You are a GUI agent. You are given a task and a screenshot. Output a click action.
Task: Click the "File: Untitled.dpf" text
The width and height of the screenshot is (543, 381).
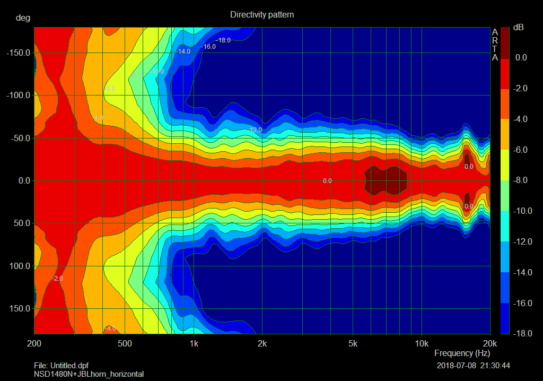point(62,366)
